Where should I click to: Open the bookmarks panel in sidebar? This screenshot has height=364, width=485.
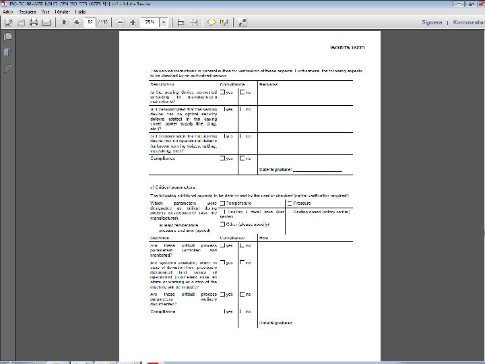tap(7, 53)
